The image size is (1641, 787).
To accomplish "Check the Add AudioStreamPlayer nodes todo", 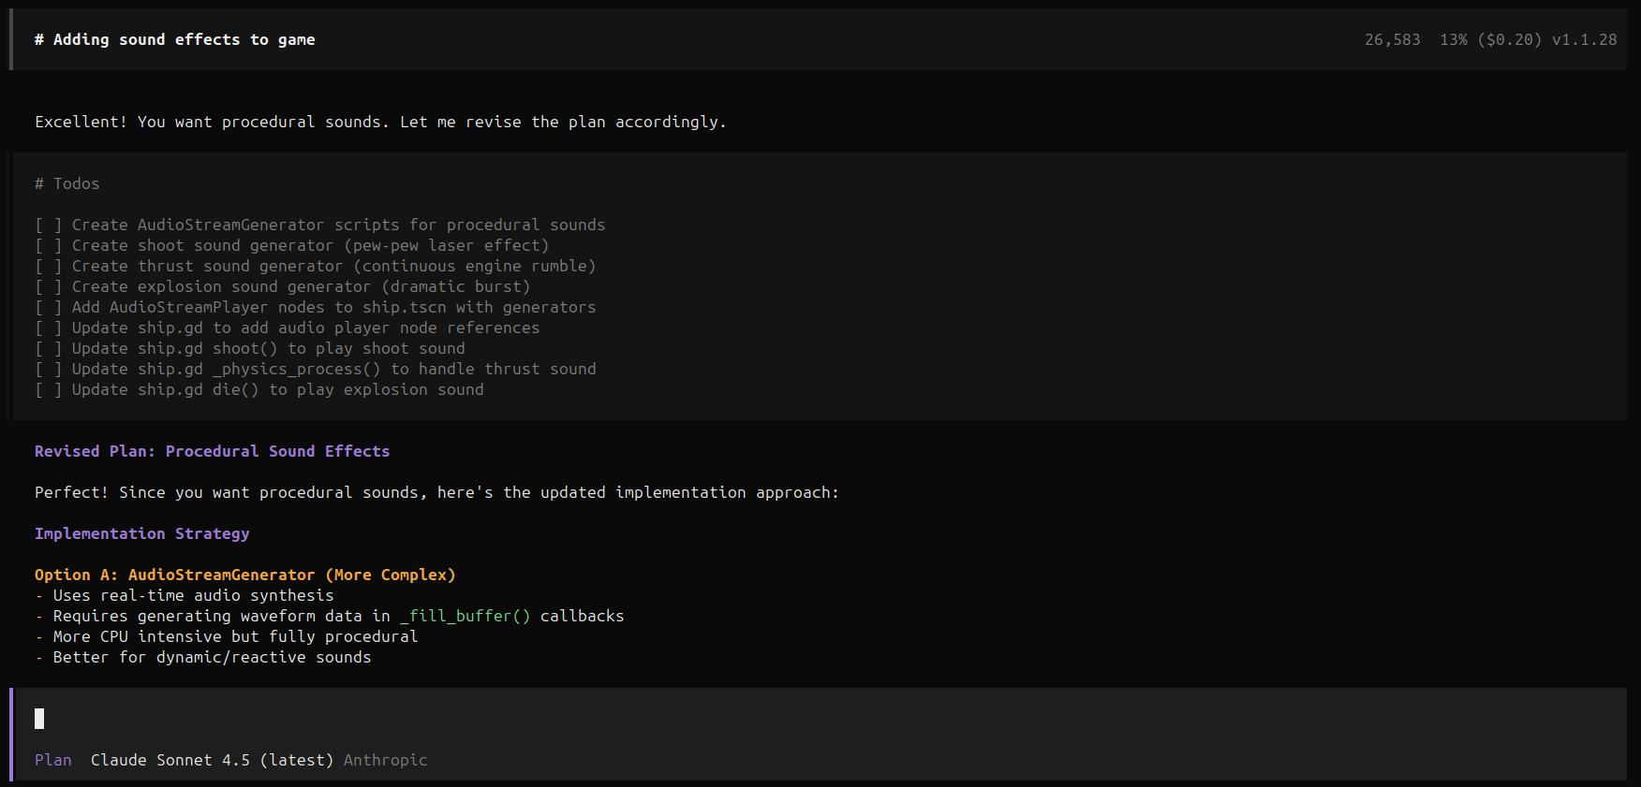I will 48,307.
